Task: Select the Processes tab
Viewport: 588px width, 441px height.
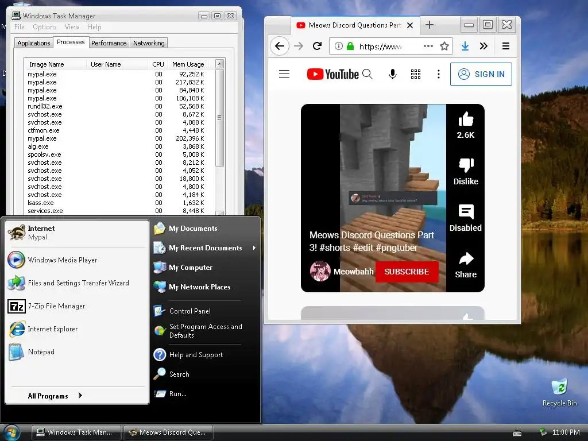Action: (x=71, y=42)
